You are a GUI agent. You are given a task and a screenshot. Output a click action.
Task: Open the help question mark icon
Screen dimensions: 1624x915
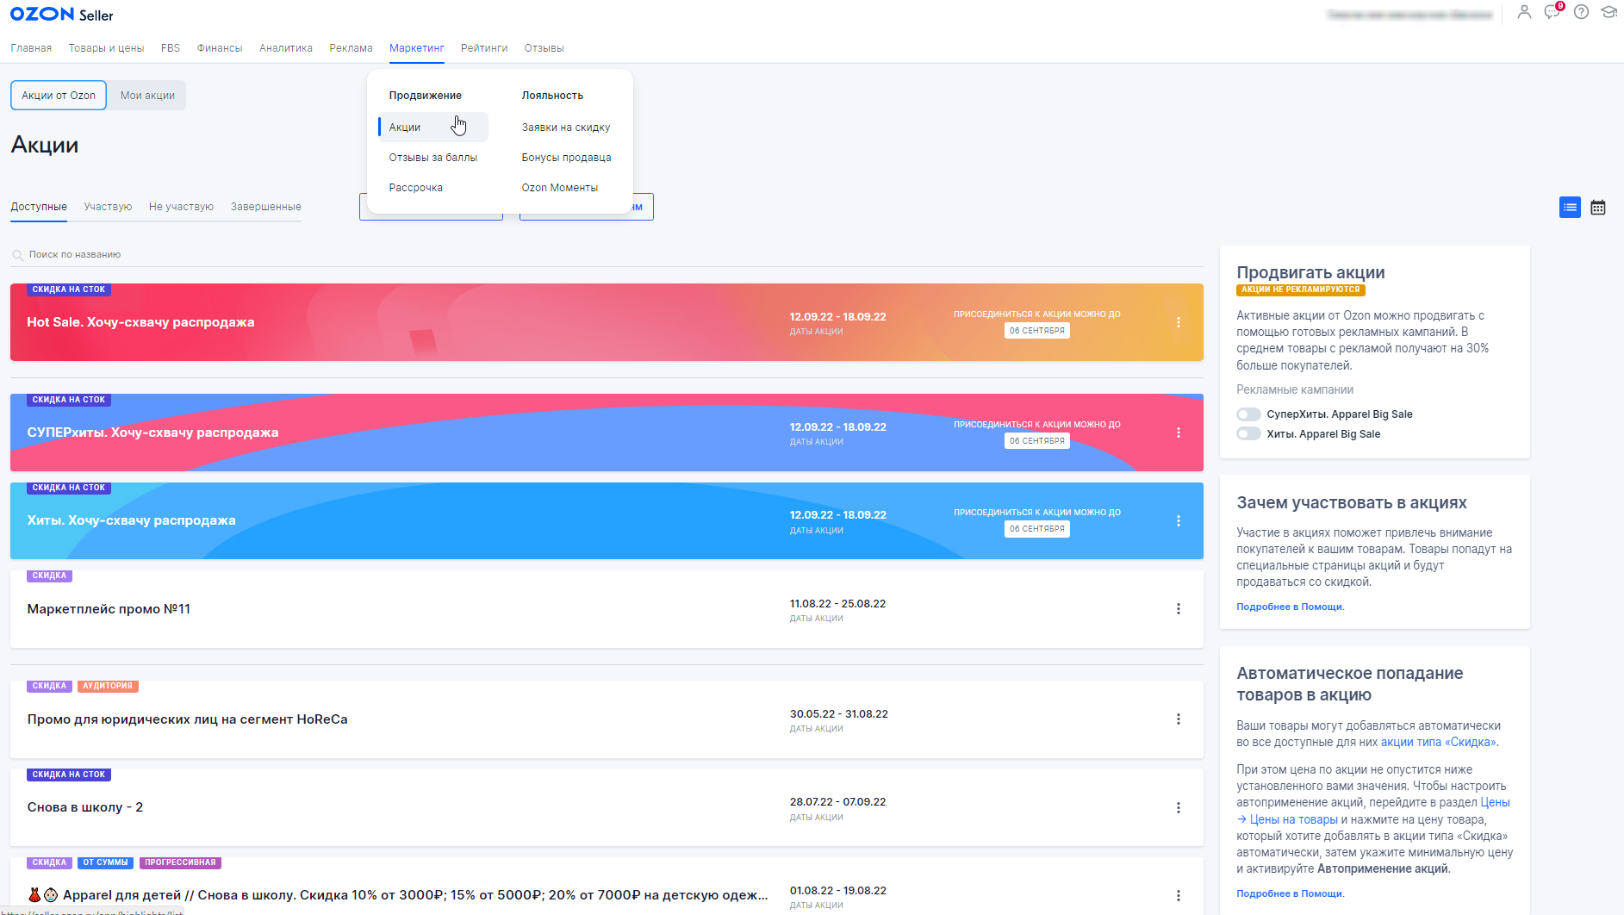pos(1581,12)
